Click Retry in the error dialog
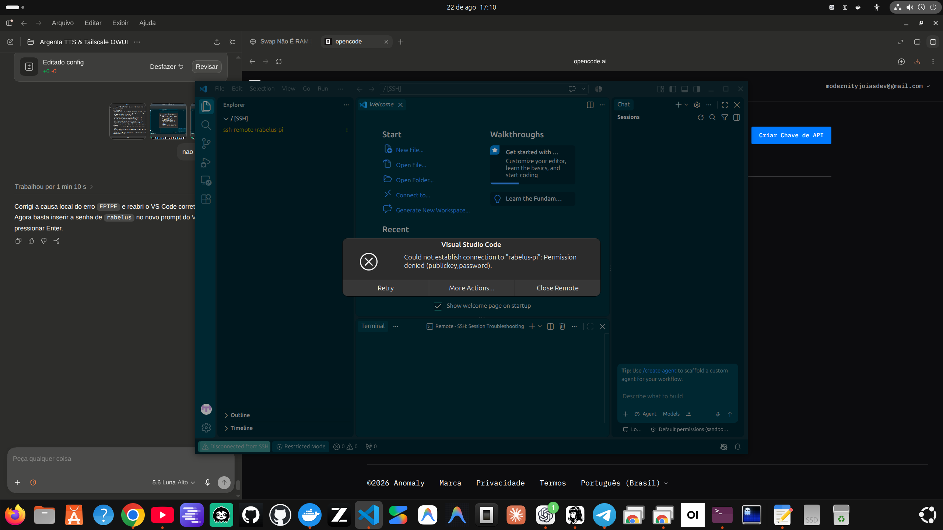This screenshot has width=943, height=530. coord(386,288)
